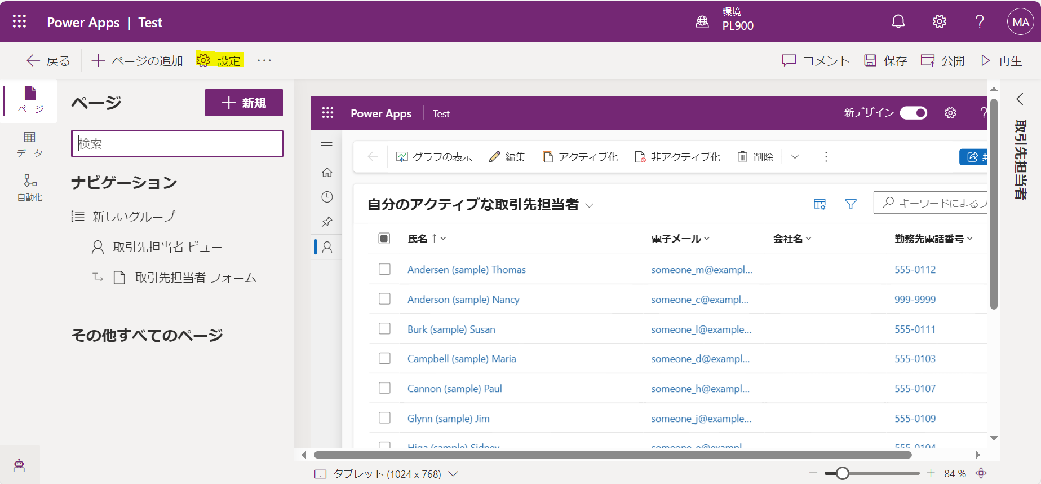
Task: Click 編集 command
Action: (x=507, y=157)
